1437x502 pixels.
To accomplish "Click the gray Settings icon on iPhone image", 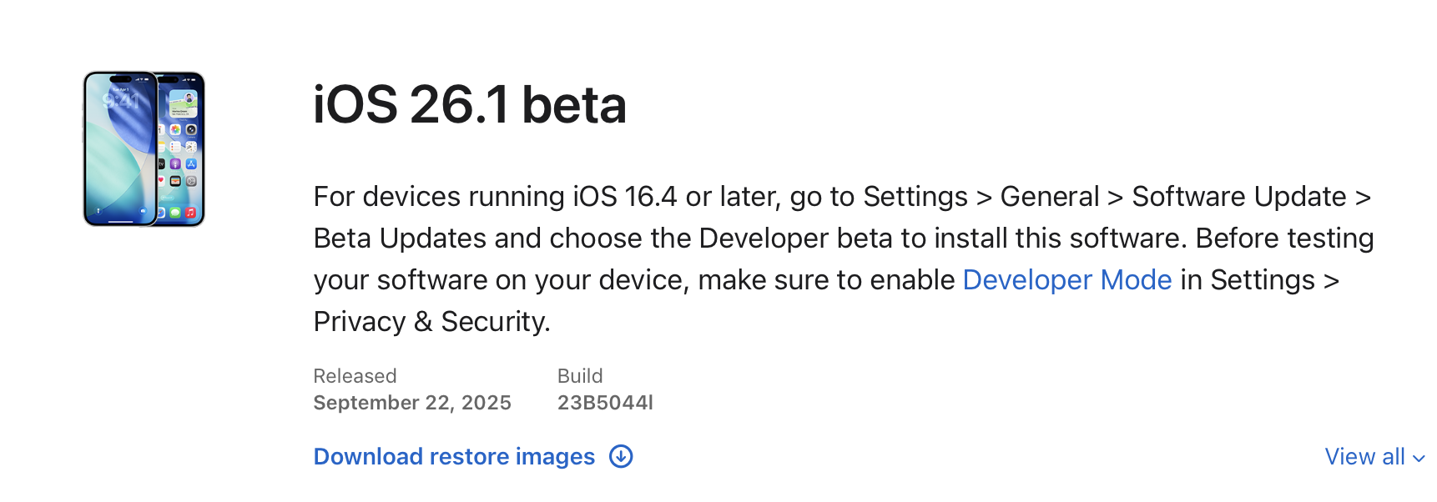I will click(x=191, y=181).
